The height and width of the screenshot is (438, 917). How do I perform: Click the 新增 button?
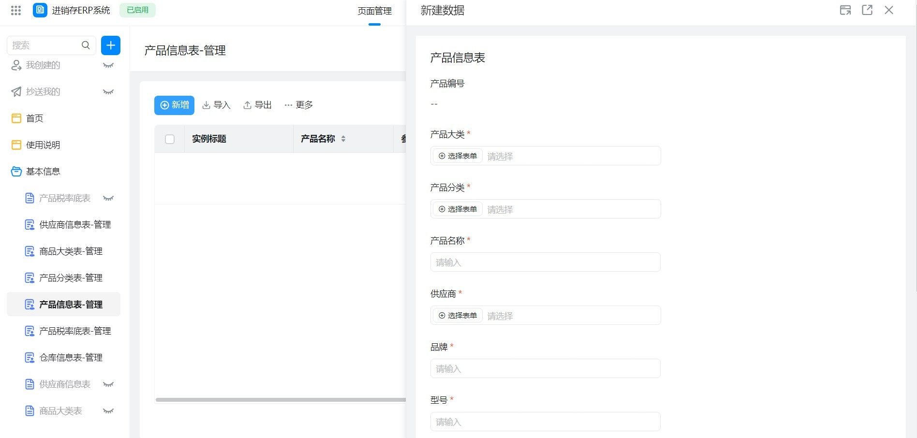point(174,105)
